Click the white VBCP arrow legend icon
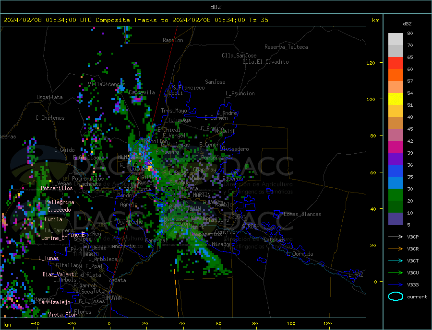Screen dimensions: 432x330 [396, 237]
